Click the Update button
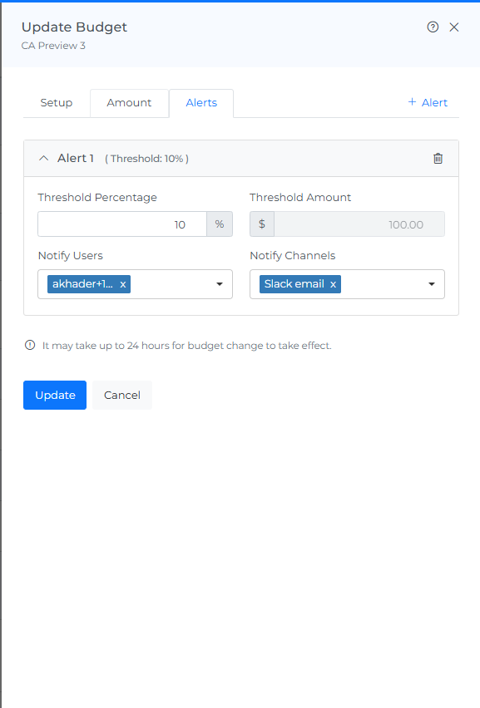Viewport: 480px width, 708px height. click(x=55, y=395)
